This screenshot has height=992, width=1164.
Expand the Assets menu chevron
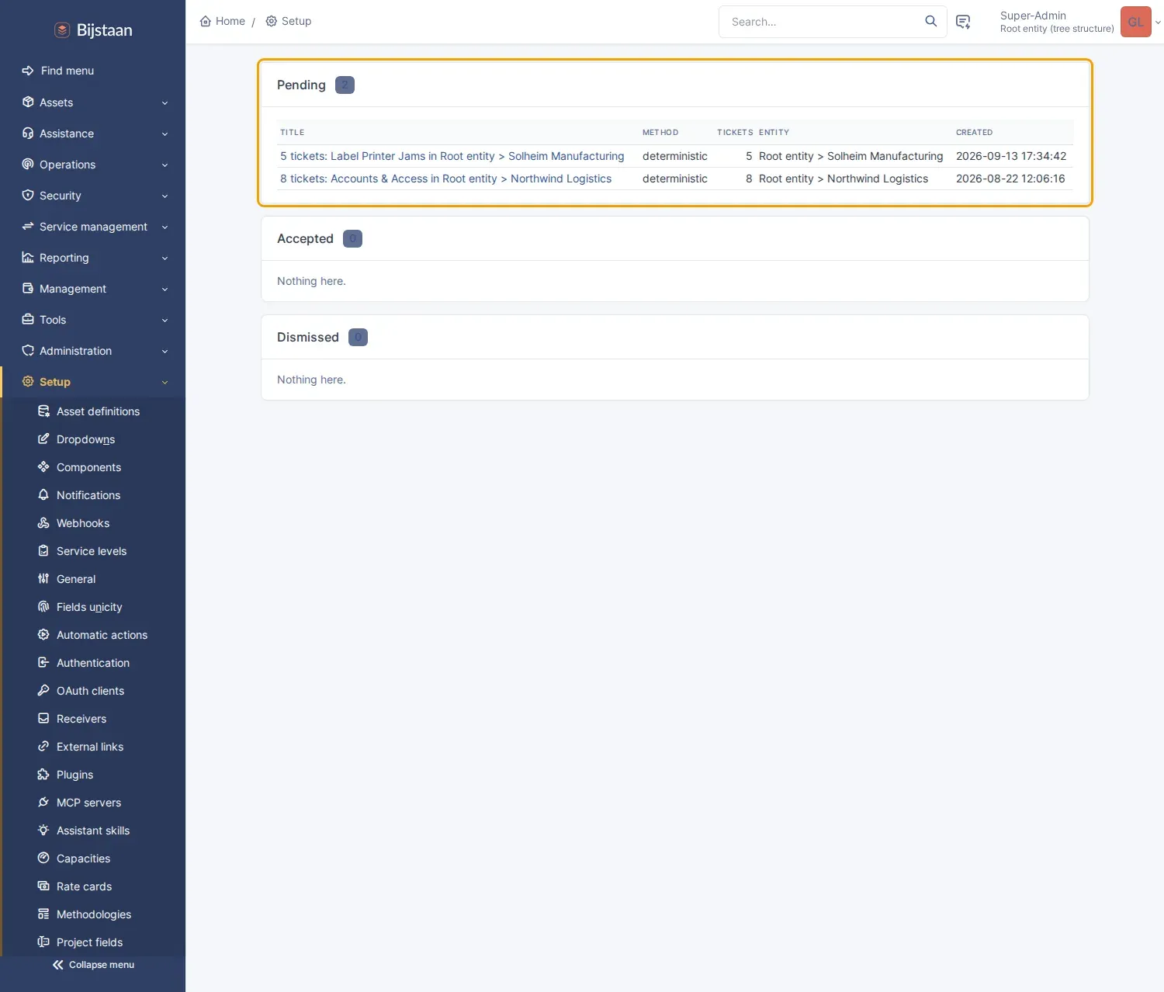[165, 102]
